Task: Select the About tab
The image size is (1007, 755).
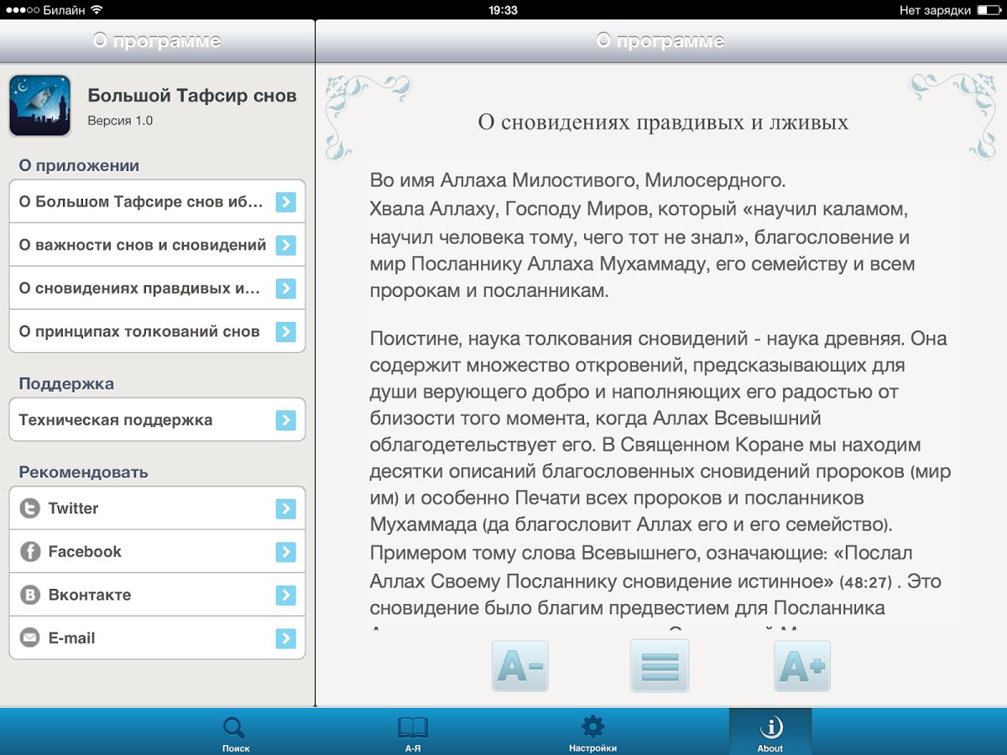Action: click(x=770, y=733)
